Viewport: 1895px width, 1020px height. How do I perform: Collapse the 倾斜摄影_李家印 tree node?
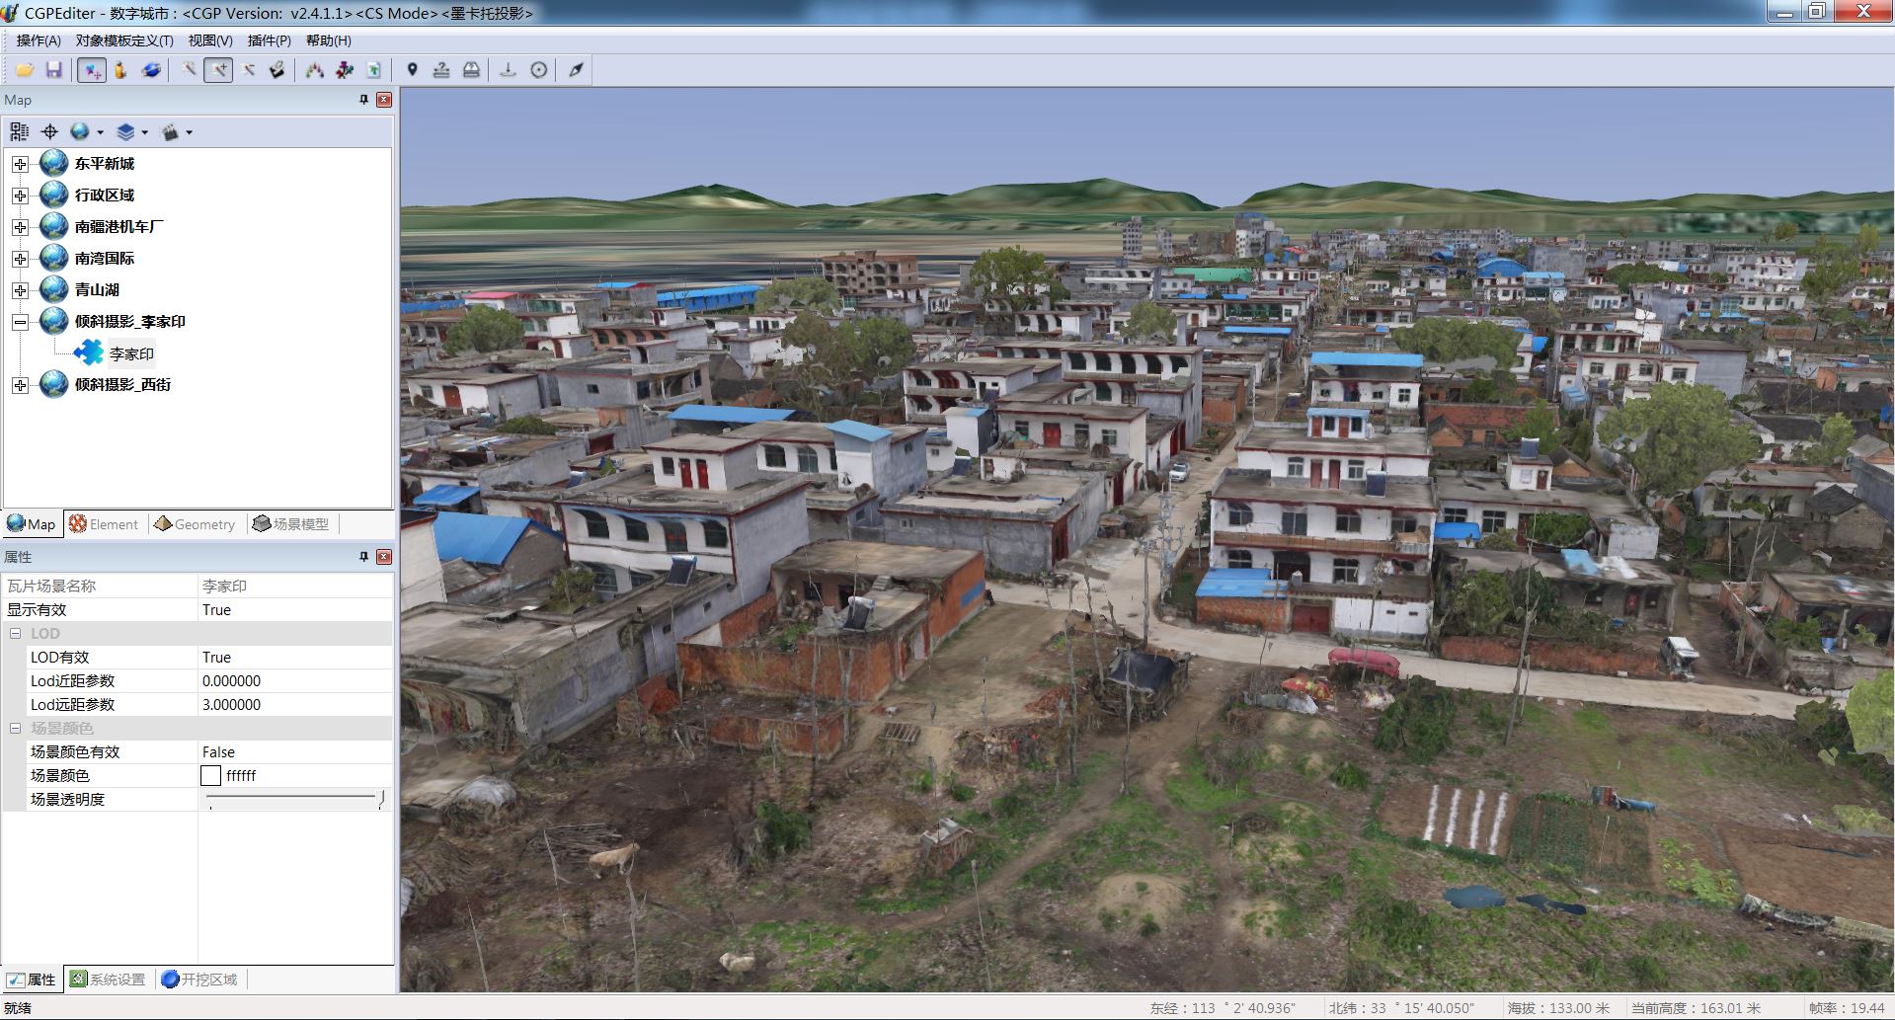coord(20,322)
